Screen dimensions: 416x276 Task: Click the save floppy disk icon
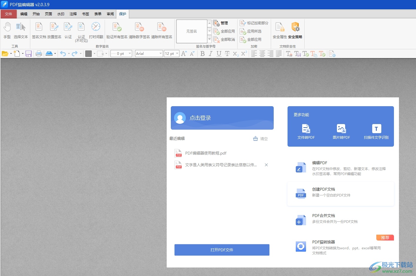pos(29,54)
